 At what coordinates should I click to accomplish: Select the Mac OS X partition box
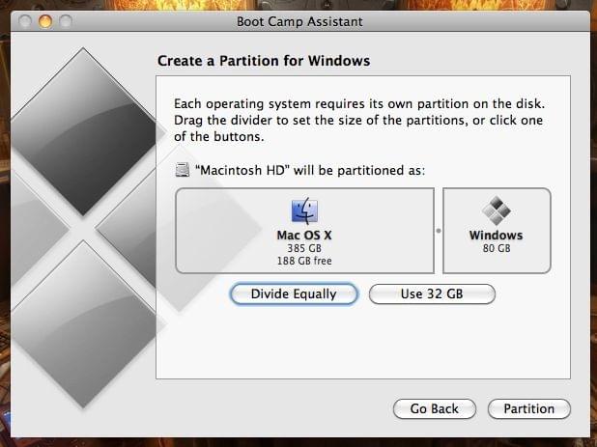coord(304,231)
